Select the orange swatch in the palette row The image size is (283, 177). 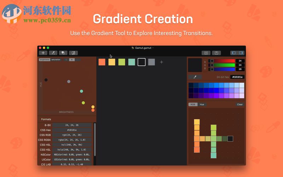[102, 62]
